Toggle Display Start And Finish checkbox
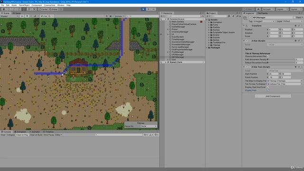This screenshot has width=304, height=171. [268, 87]
